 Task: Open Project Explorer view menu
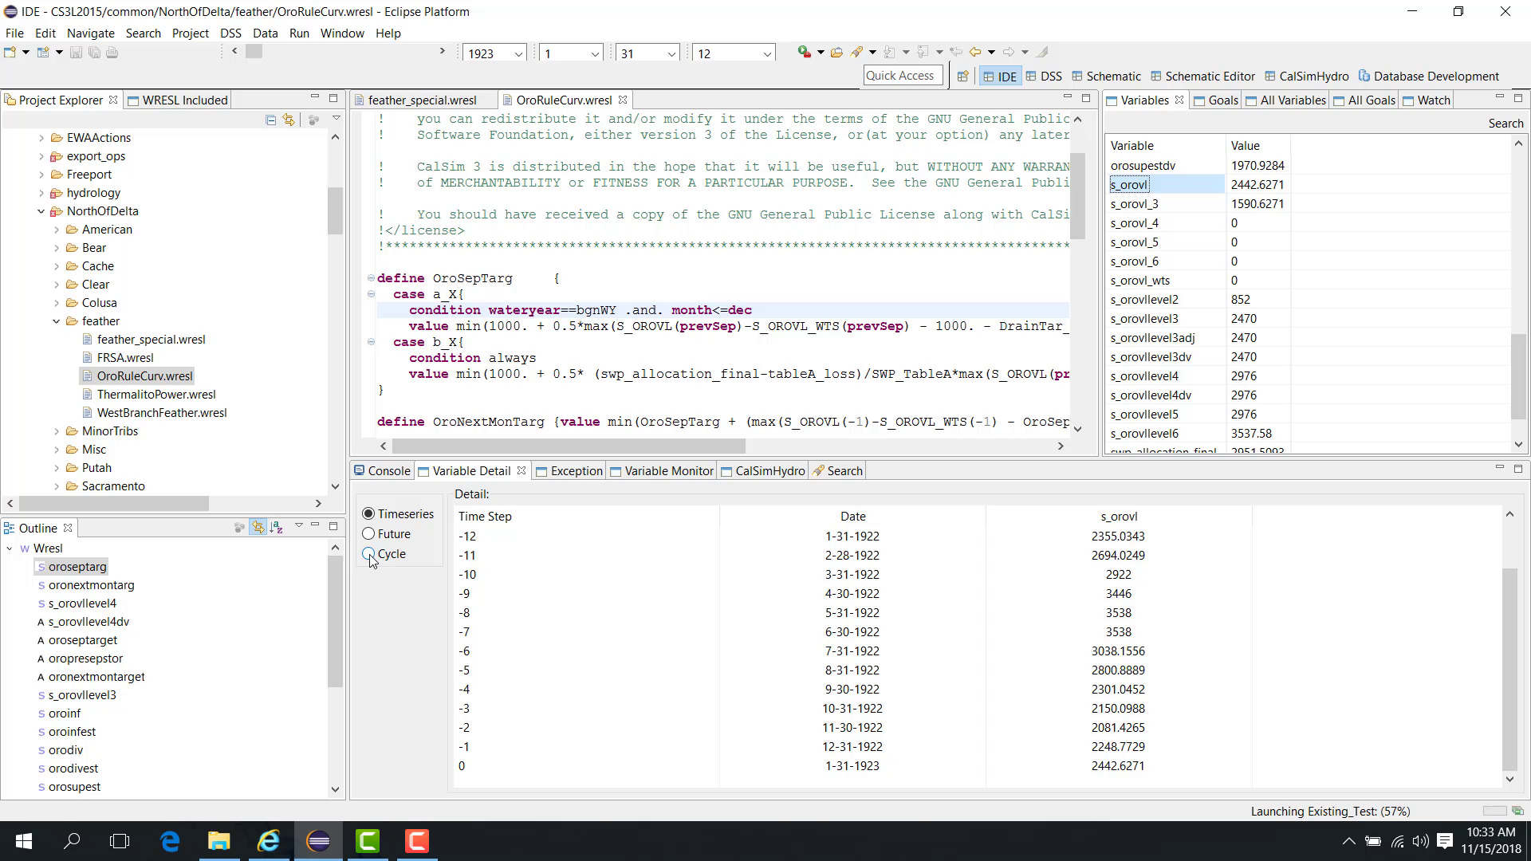coord(337,119)
